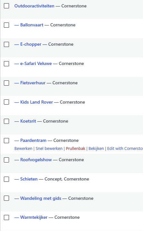Open Edit with Cornerstone for Paardentram
Image resolution: width=143 pixels, height=231 pixels.
pos(125,149)
